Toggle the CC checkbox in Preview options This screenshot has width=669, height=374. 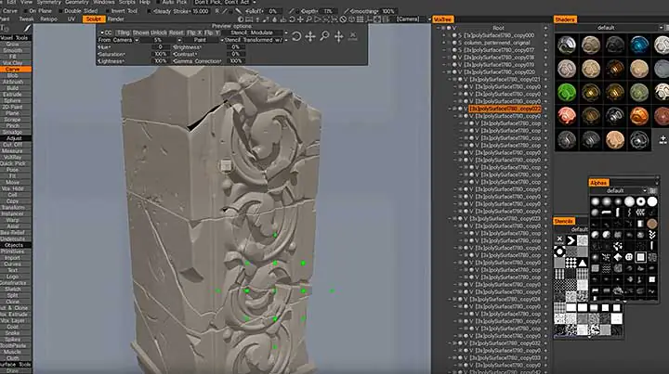101,32
